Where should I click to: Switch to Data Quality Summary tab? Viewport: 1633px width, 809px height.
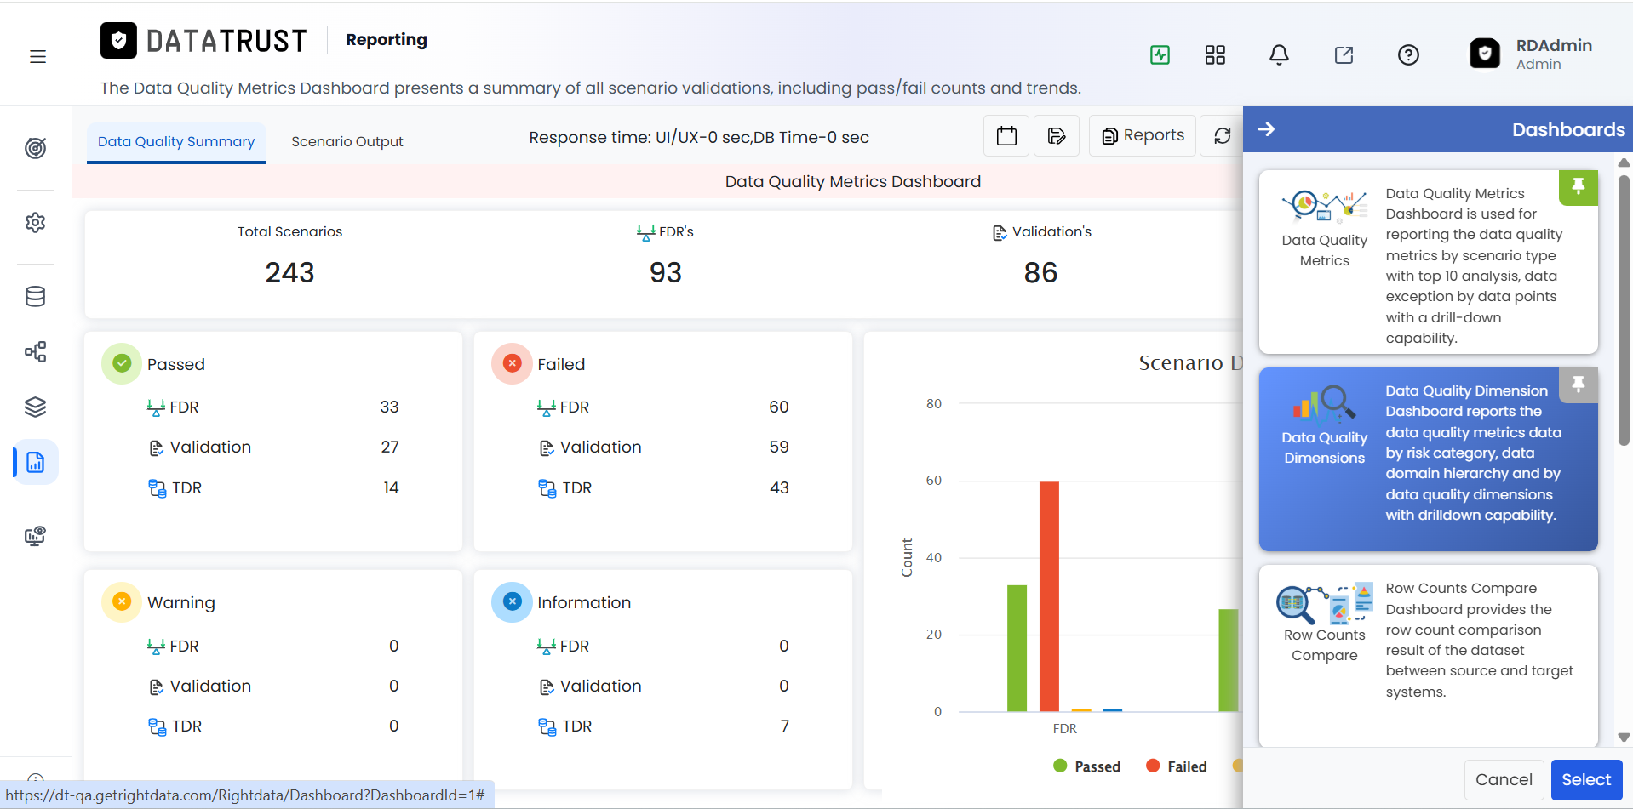176,142
